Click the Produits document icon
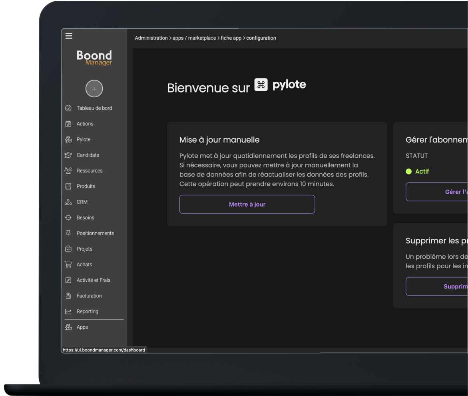Image resolution: width=468 pixels, height=396 pixels. coord(68,186)
